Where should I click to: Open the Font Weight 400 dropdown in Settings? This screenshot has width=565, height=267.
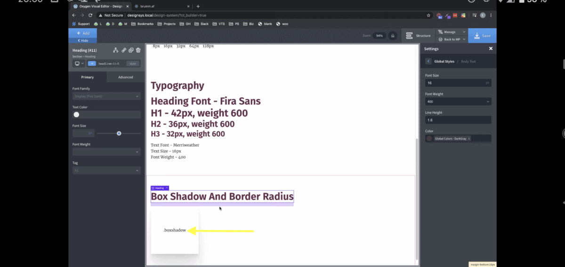[458, 102]
